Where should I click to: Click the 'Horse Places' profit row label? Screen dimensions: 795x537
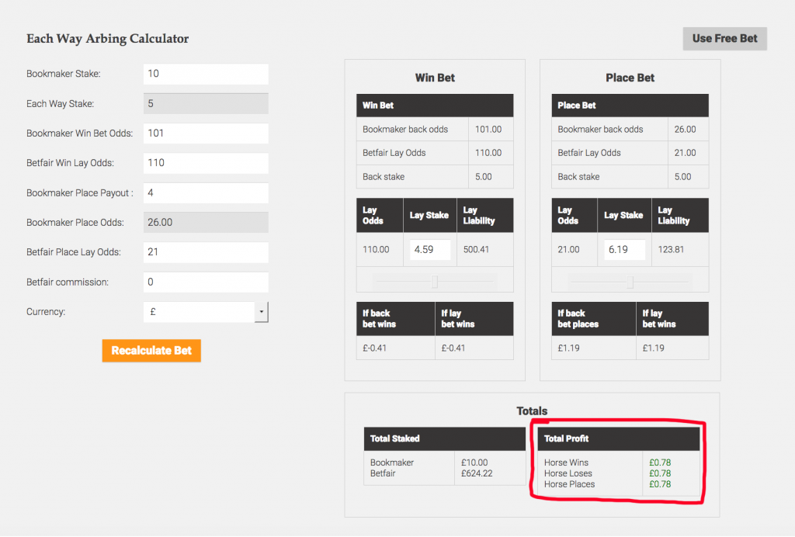569,484
